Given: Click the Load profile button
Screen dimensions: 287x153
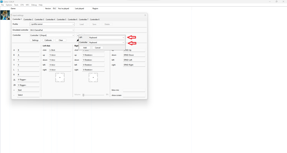Looking at the screenshot, I should point(82,24).
